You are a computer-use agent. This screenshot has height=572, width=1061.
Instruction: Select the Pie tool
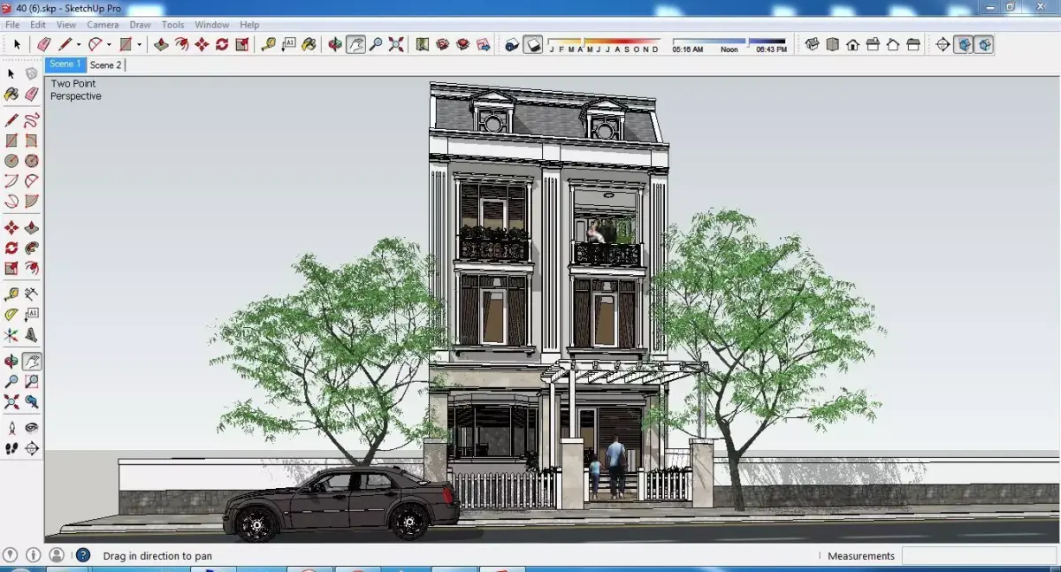click(x=32, y=202)
